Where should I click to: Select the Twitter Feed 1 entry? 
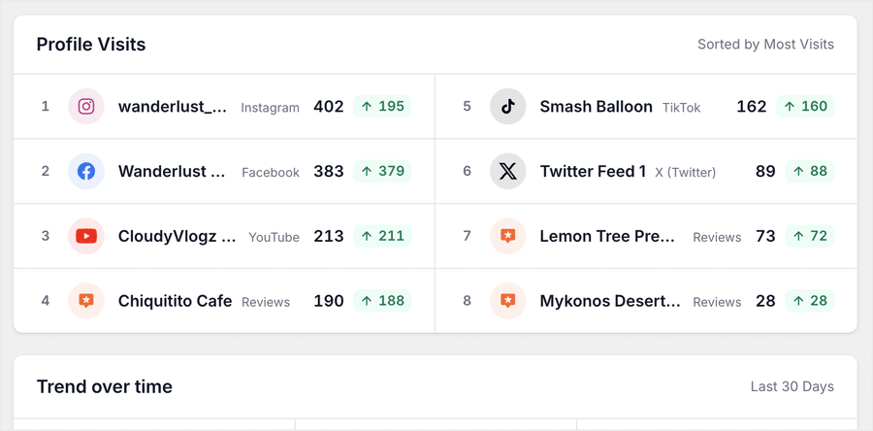(593, 171)
